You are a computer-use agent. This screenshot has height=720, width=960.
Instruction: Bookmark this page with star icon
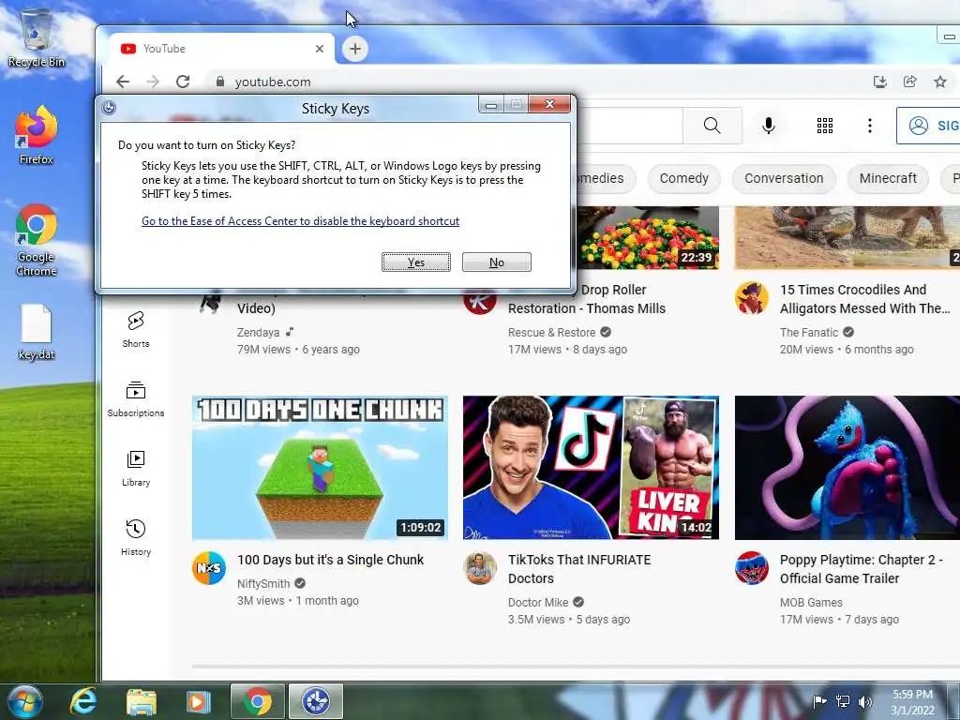point(940,82)
